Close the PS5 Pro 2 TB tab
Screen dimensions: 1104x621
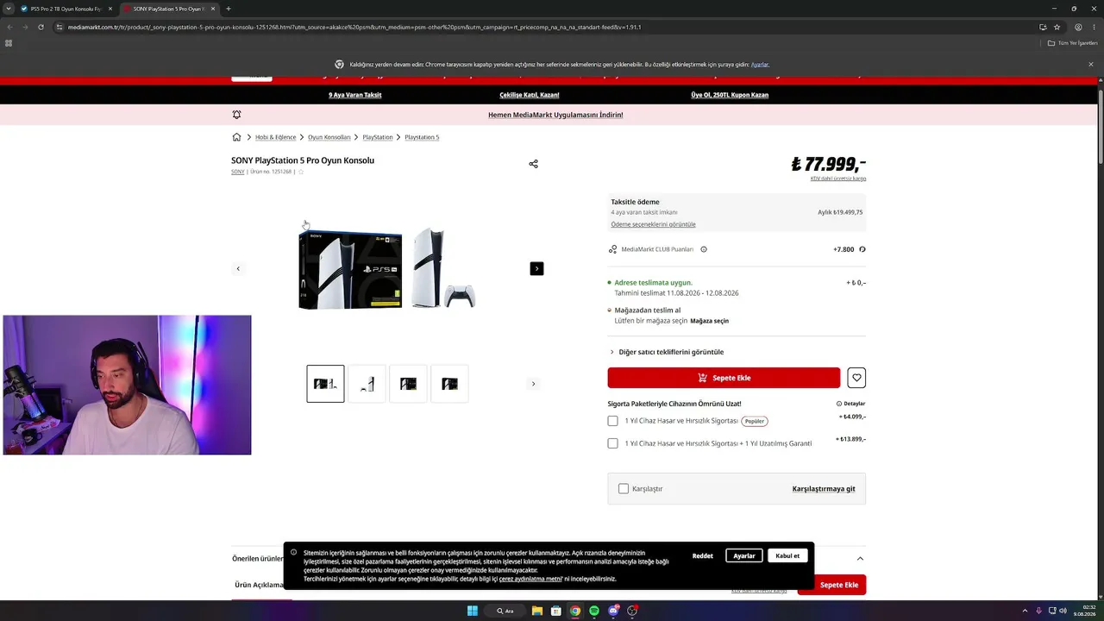click(x=110, y=9)
